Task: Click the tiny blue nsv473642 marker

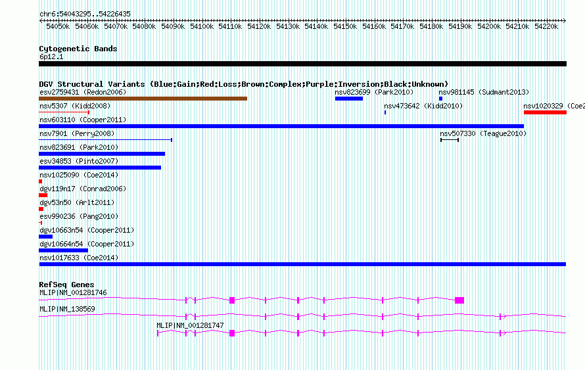Action: tap(385, 112)
